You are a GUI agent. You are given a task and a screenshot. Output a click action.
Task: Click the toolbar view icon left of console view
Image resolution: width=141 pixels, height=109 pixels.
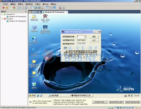47,8
